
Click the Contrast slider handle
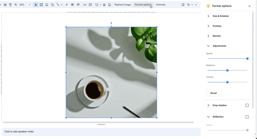tap(227, 82)
